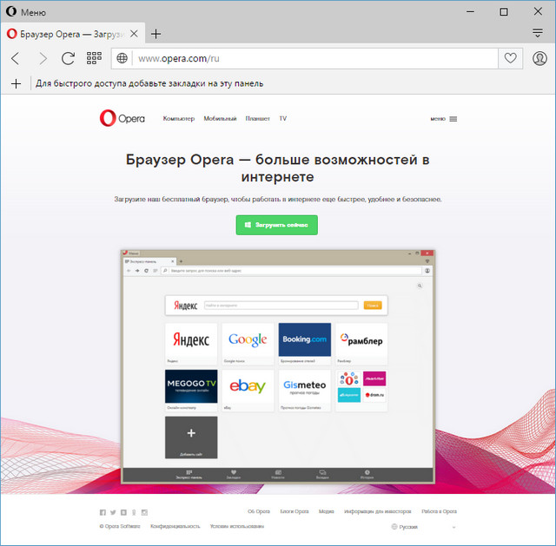This screenshot has width=556, height=546.
Task: Open the user account profile icon
Action: (x=539, y=58)
